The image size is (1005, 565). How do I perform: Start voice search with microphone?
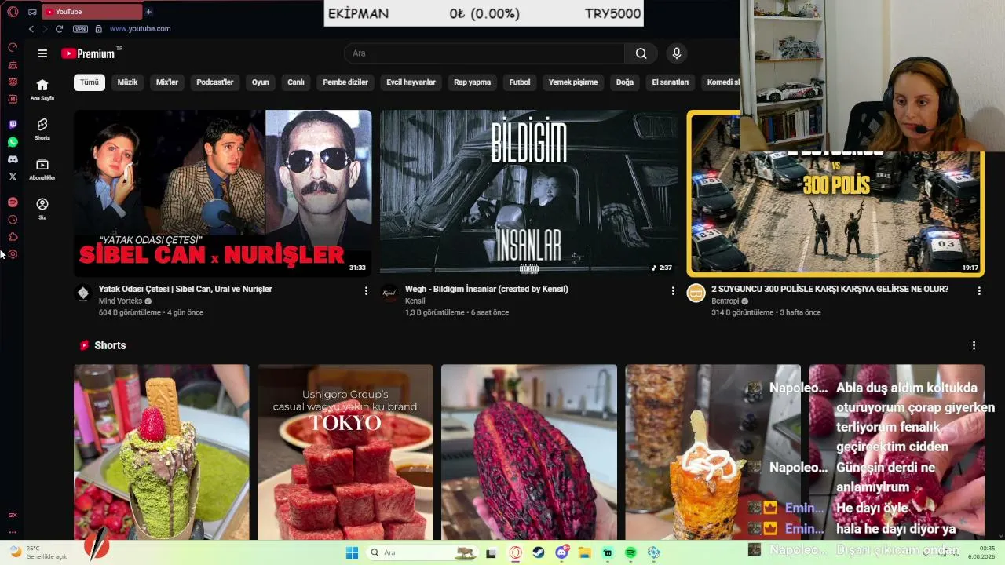click(677, 53)
